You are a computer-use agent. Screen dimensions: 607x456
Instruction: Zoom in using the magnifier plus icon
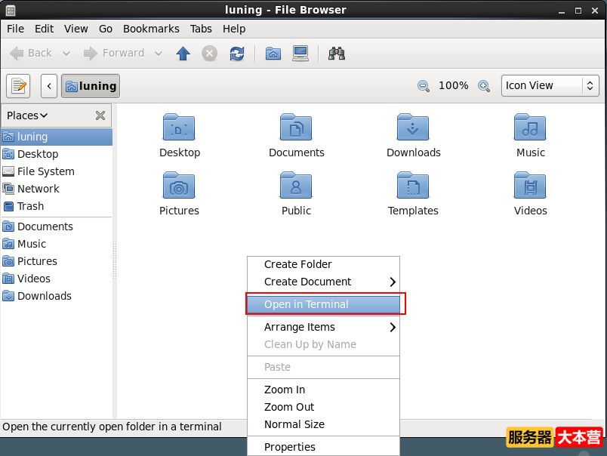coord(484,86)
